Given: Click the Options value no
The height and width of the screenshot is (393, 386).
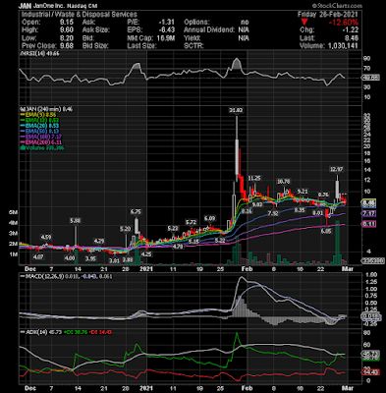Looking at the screenshot, I should pyautogui.click(x=245, y=23).
